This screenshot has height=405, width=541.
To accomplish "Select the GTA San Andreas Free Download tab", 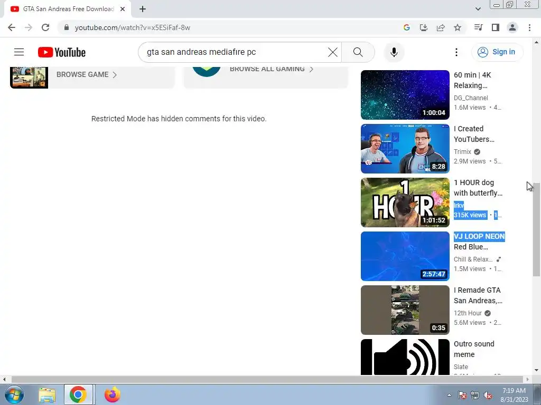I will [x=67, y=9].
